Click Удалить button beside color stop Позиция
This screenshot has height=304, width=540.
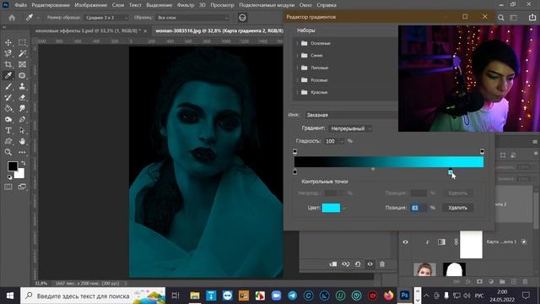click(457, 208)
